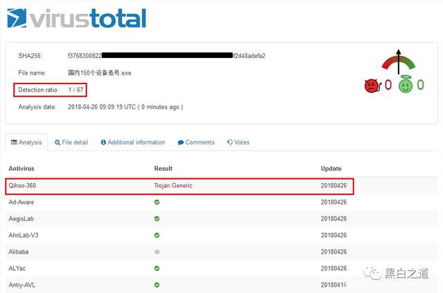Open the Votes tab
Screen dimensions: 443x293
point(238,142)
